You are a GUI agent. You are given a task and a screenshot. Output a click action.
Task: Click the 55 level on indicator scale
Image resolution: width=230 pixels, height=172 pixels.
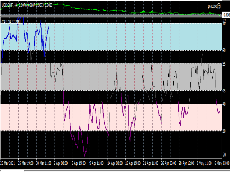pos(224,64)
